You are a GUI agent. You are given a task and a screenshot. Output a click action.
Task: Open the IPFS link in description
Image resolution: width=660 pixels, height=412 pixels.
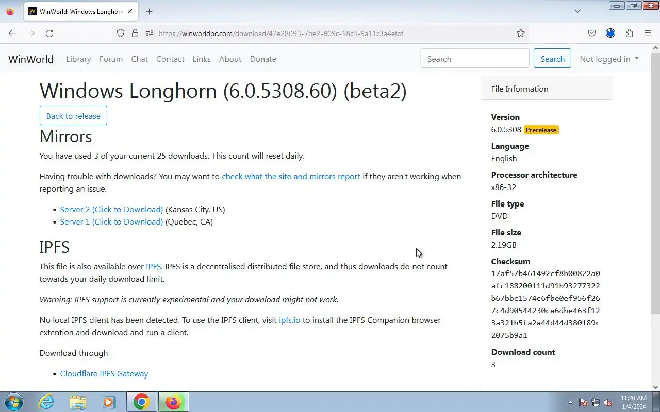(153, 266)
